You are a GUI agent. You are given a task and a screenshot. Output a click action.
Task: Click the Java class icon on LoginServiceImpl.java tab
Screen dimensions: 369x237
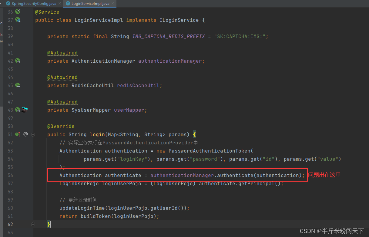click(x=68, y=4)
